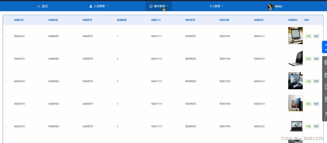Select the cell 电脑尺寸2
This screenshot has height=143, width=327.
pos(156,59)
